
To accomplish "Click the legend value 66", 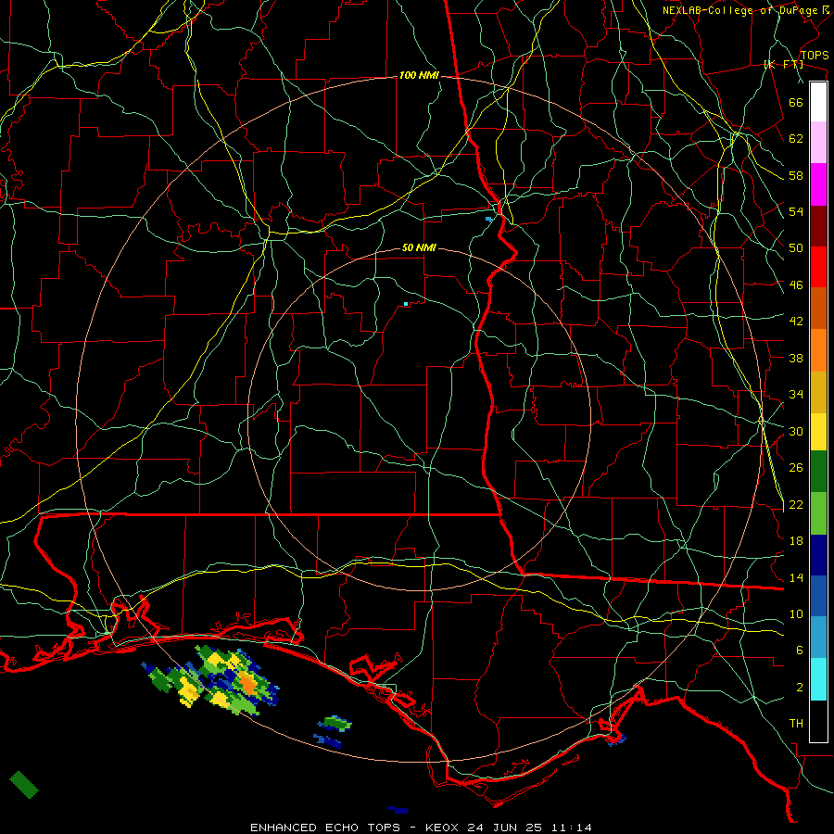I will click(796, 102).
